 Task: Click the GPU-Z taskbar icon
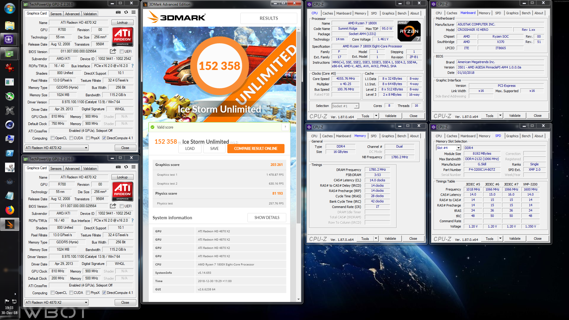click(x=9, y=54)
